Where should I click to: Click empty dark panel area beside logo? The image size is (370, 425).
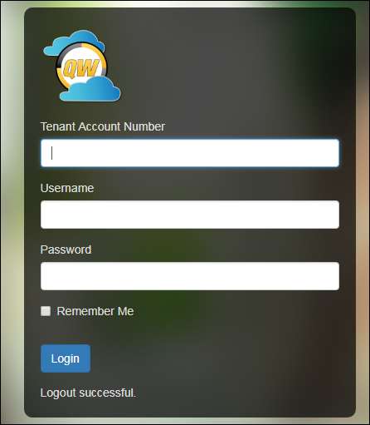(222, 67)
